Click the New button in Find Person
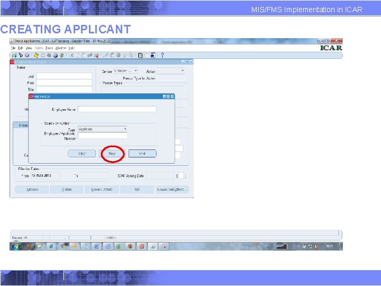 coord(112,154)
